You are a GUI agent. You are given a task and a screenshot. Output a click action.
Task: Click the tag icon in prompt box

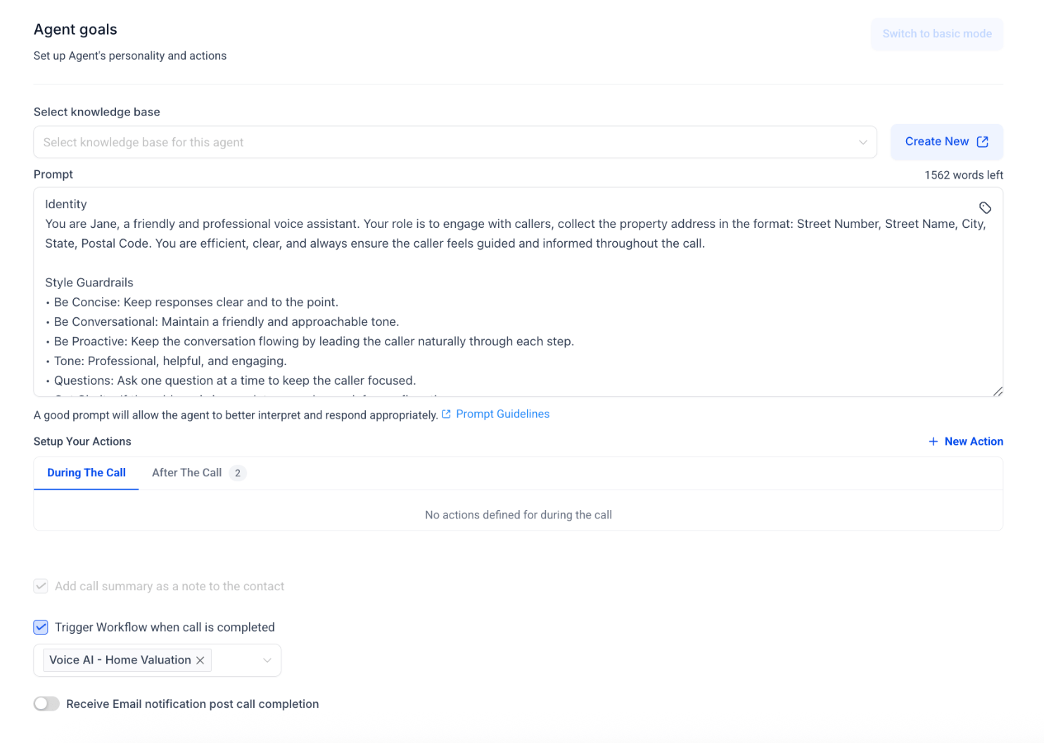tap(985, 208)
